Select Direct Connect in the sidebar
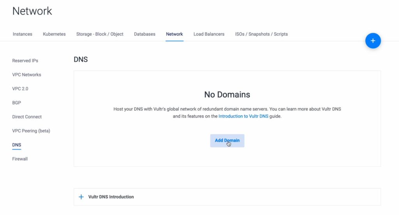 (27, 117)
